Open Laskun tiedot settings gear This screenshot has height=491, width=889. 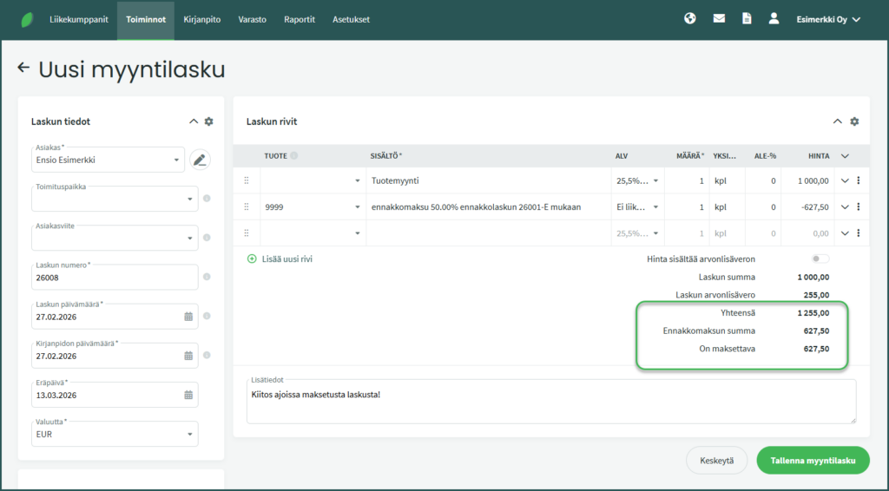click(208, 121)
